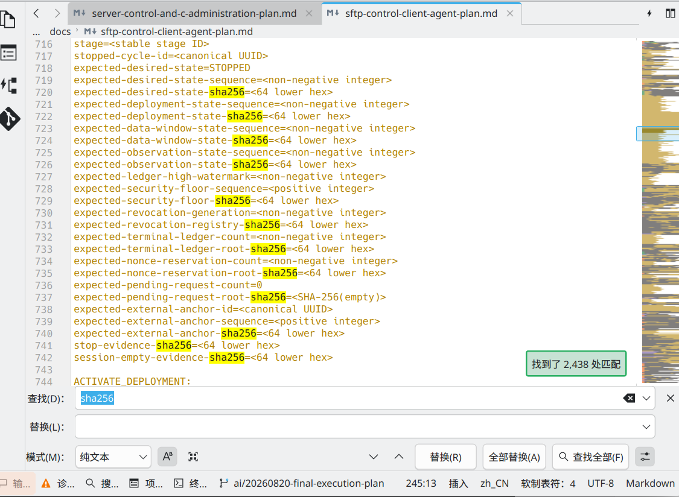Screen dimensions: 679x497
Task: Click the 全部替换(A) replace all button
Action: pos(514,457)
